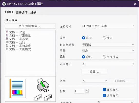139x103 pixels.
Task: Click the printer paper feed illustration
Action: click(43, 85)
